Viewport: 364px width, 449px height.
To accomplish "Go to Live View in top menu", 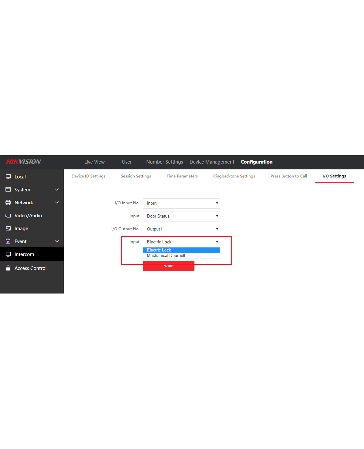I will point(94,162).
